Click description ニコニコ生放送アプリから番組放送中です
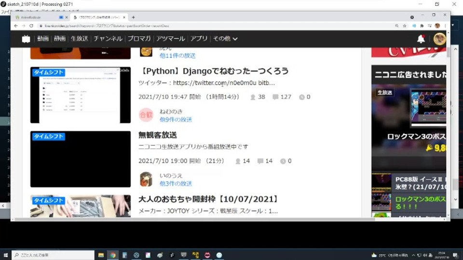The image size is (463, 260). [x=193, y=147]
